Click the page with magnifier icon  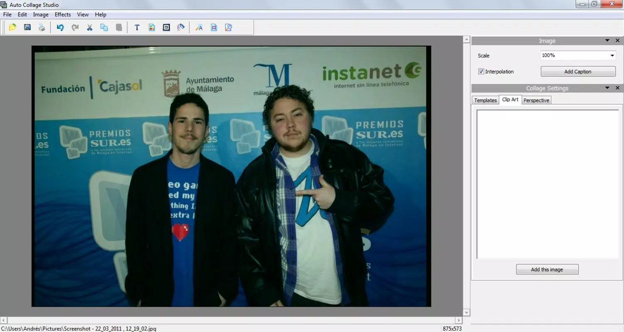pos(228,27)
